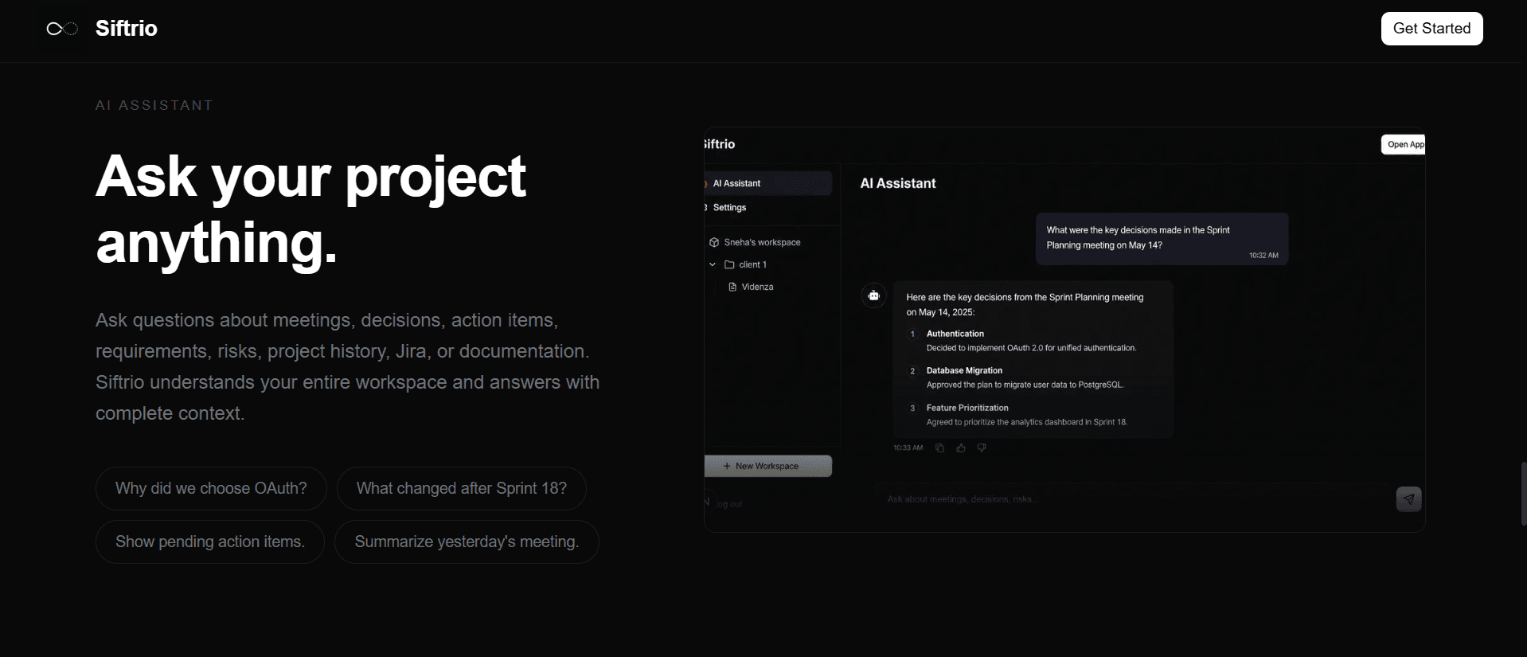Focus the "Ask about meetings, decisions, risks" input
Image resolution: width=1527 pixels, height=657 pixels.
pos(1132,499)
